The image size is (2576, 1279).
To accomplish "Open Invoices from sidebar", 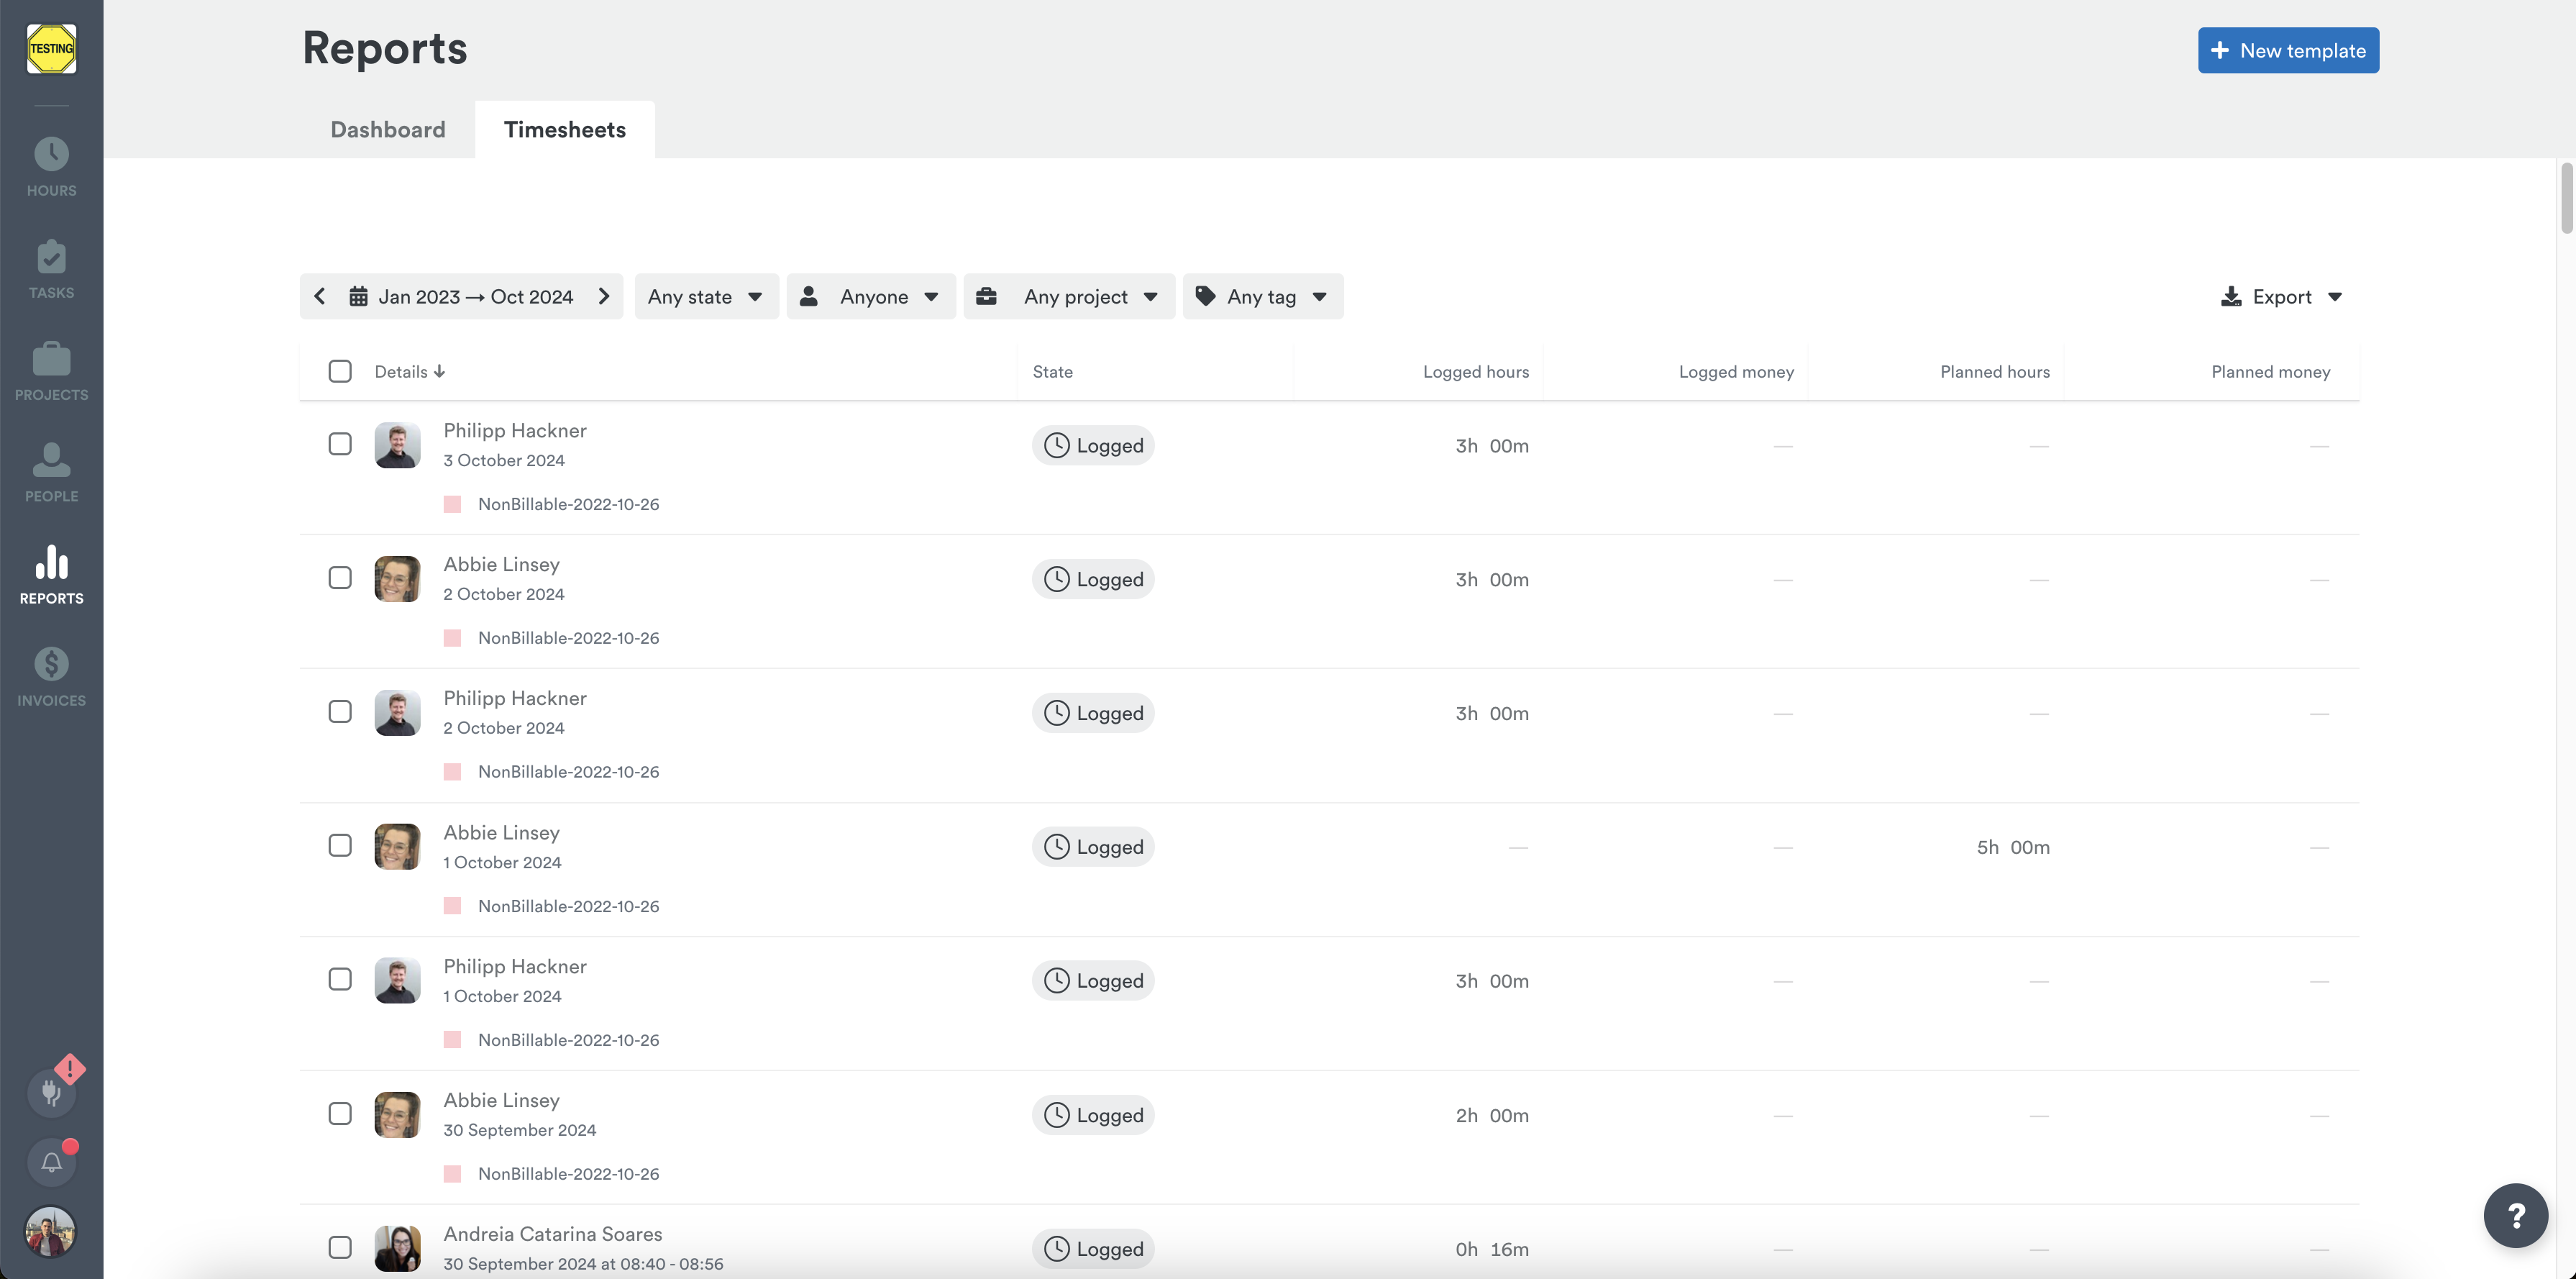I will [51, 677].
